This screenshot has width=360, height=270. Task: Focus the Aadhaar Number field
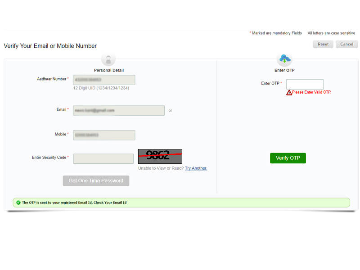[104, 80]
